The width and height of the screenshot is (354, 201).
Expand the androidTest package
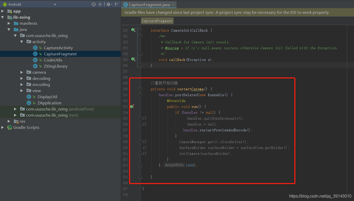tap(15, 109)
